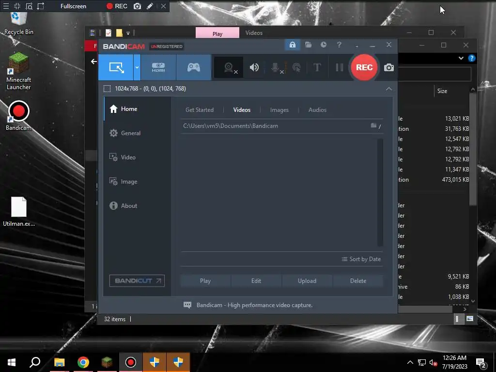Click the Edit button in Bandicam
Viewport: 496px width, 372px height.
pos(256,281)
